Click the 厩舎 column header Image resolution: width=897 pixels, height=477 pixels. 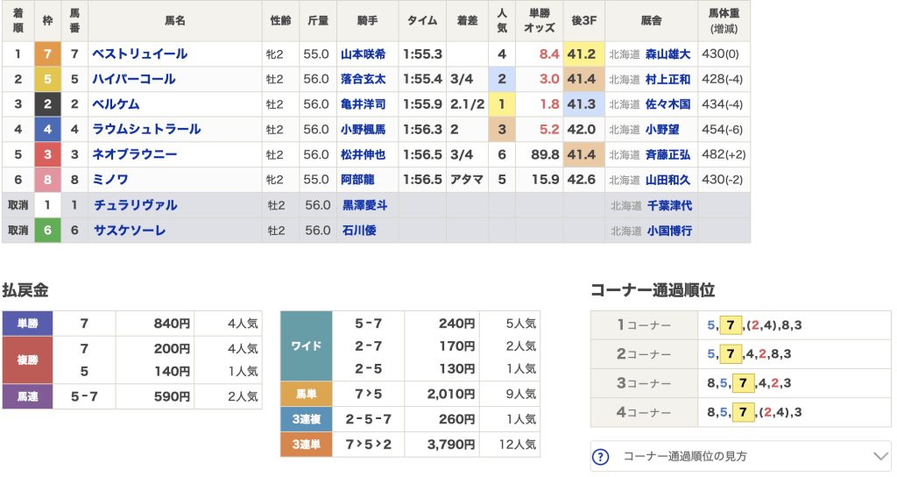pos(651,21)
